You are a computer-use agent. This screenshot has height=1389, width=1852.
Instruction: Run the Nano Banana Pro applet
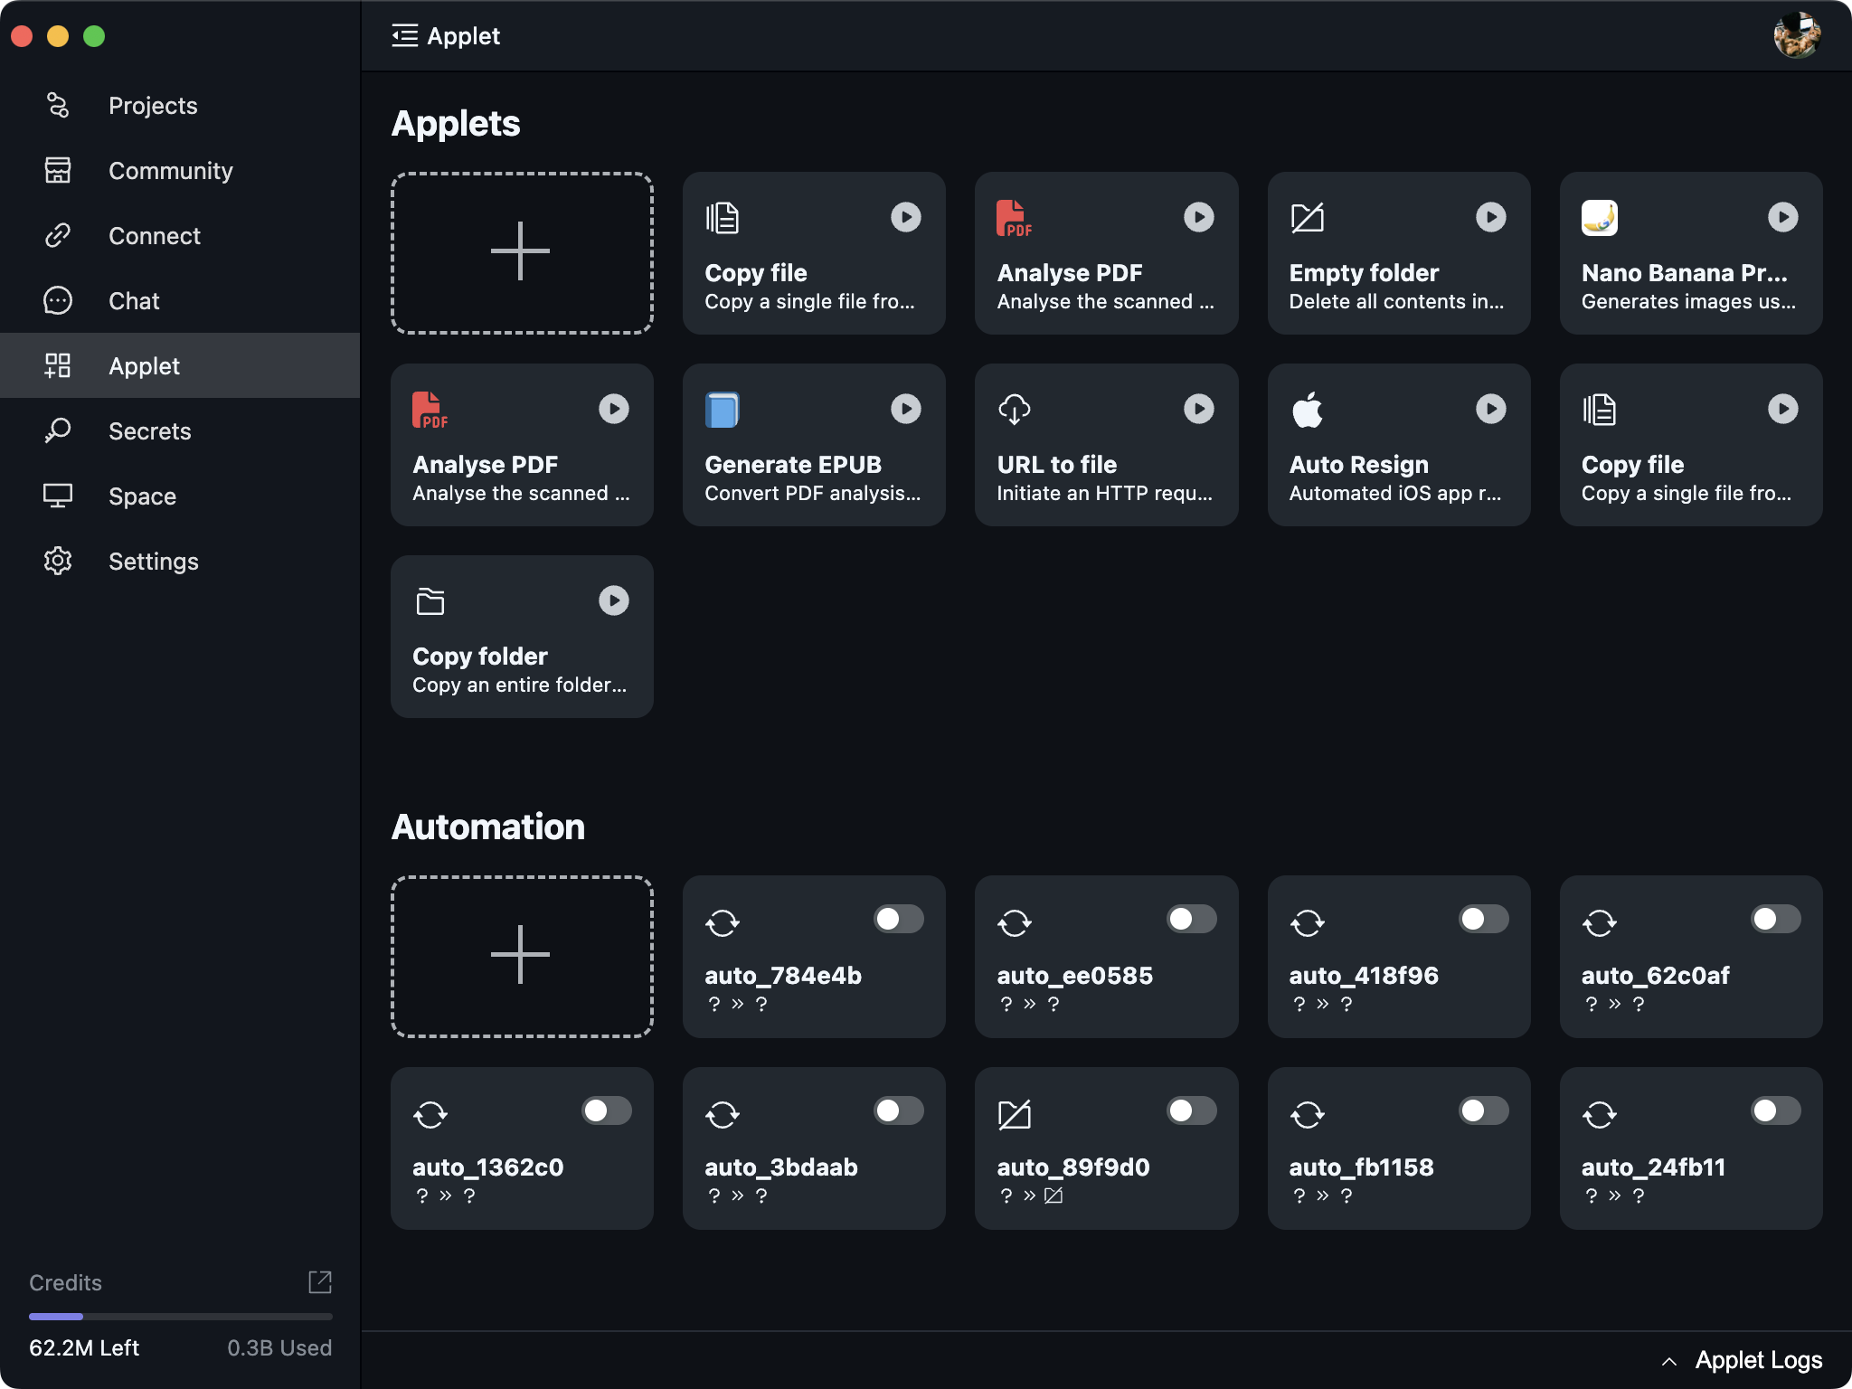tap(1782, 217)
